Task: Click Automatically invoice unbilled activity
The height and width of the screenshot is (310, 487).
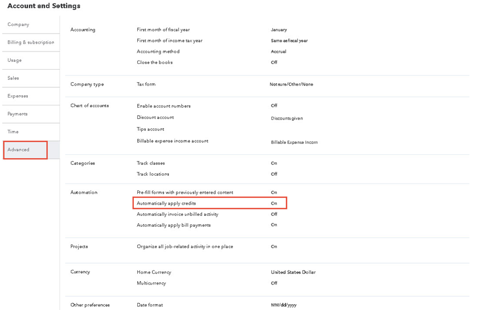Action: pos(177,214)
